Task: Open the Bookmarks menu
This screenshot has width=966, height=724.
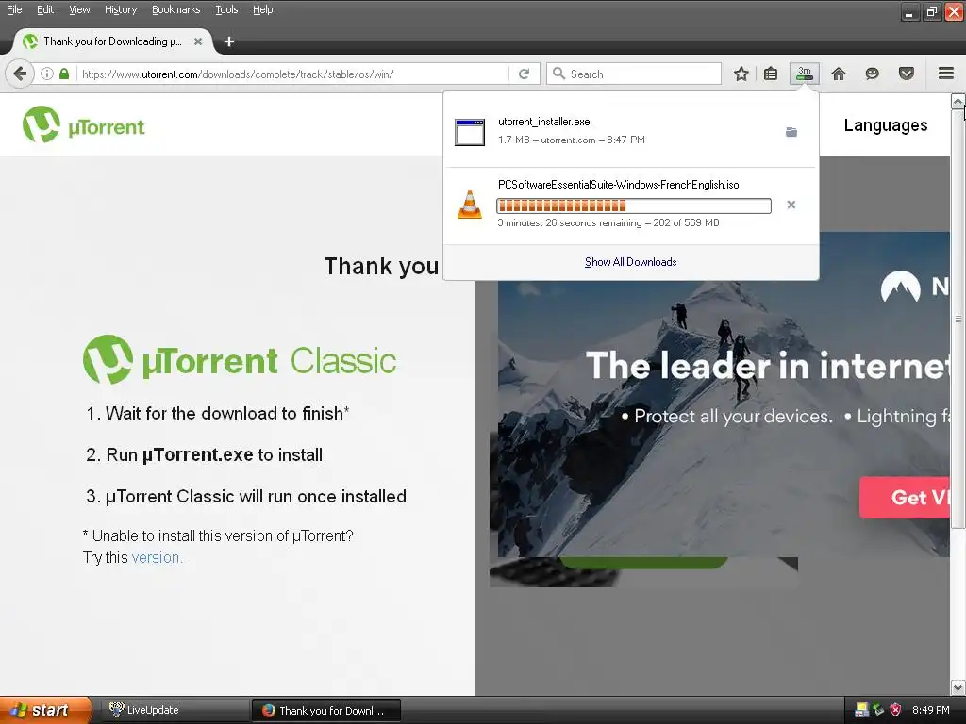Action: pos(175,9)
